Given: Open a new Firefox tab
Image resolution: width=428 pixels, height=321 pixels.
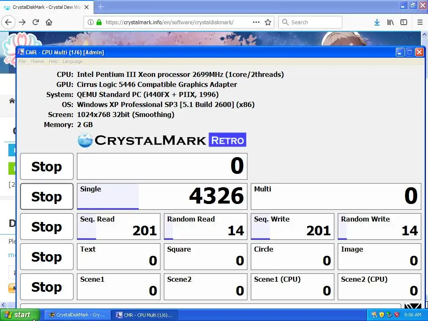Looking at the screenshot, I should pos(101,7).
